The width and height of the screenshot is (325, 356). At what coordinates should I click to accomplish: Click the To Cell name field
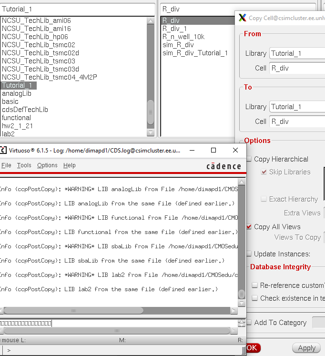click(x=297, y=122)
